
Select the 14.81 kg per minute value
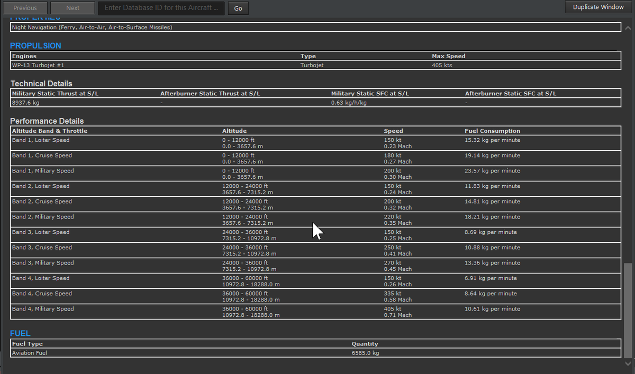coord(492,202)
